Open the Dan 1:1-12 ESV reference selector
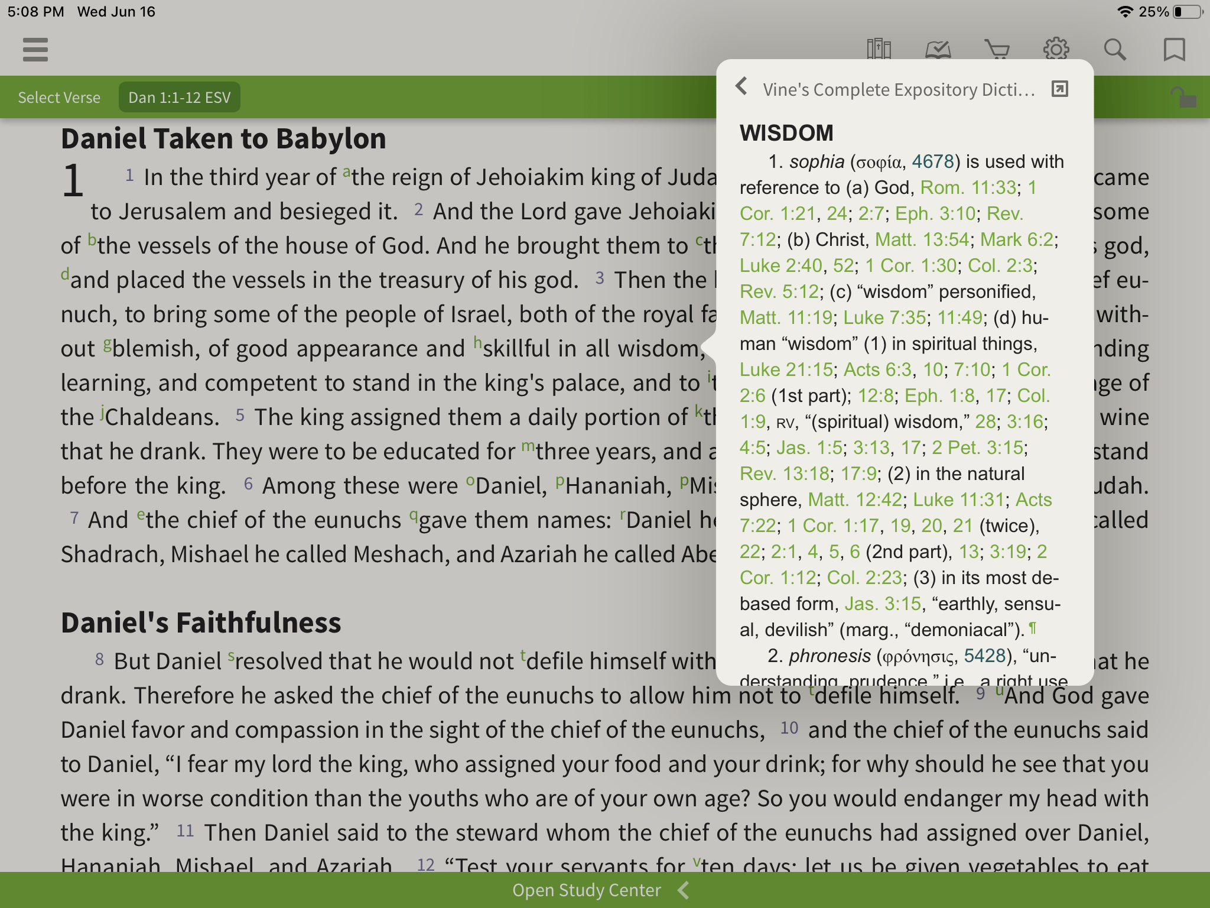 pos(179,96)
